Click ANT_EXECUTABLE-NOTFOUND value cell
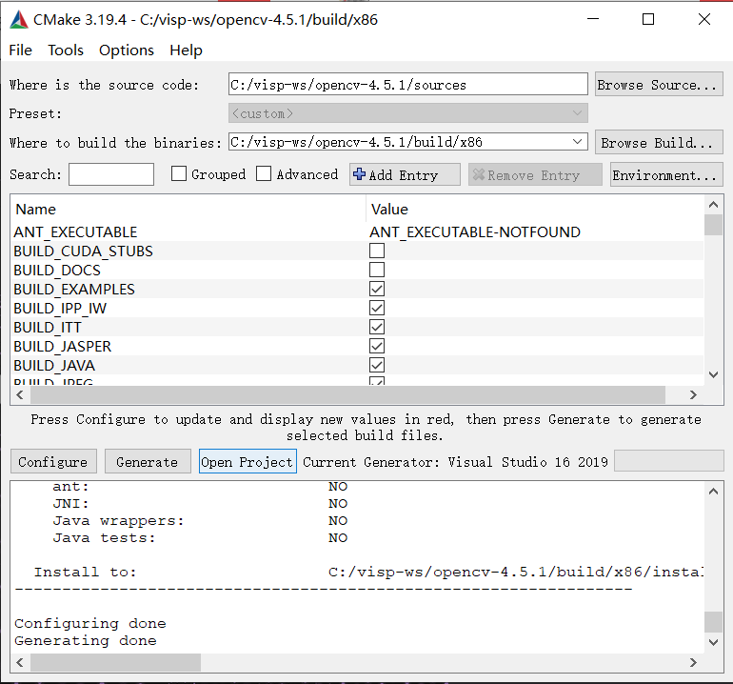The image size is (733, 684). click(x=475, y=232)
